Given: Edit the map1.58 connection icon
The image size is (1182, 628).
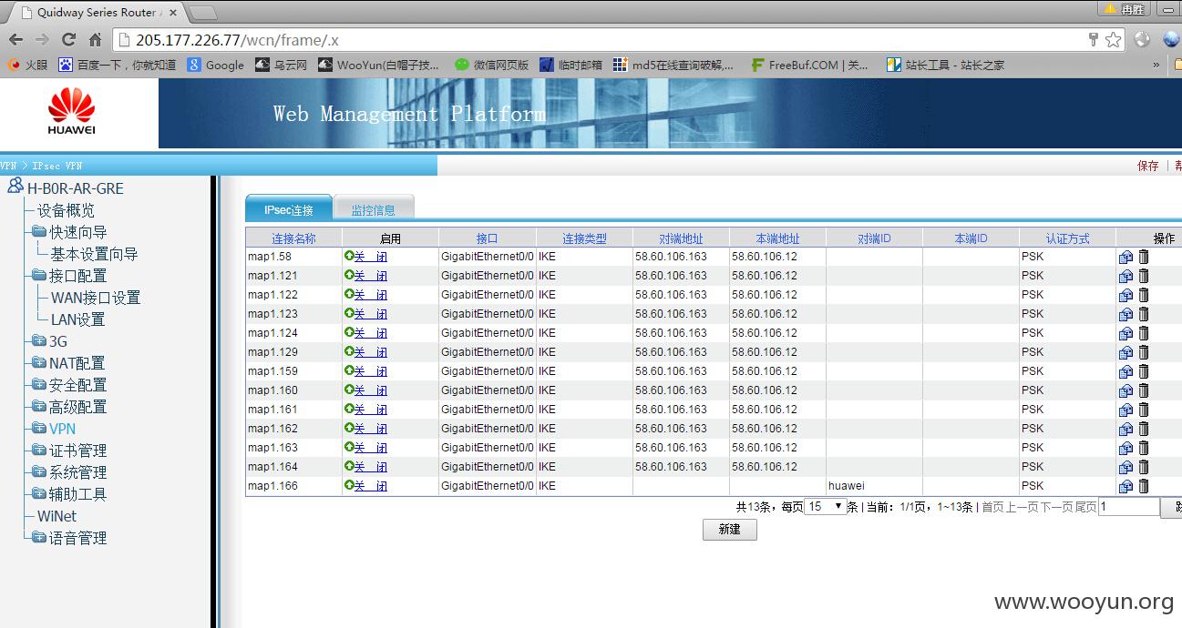Looking at the screenshot, I should point(1125,257).
